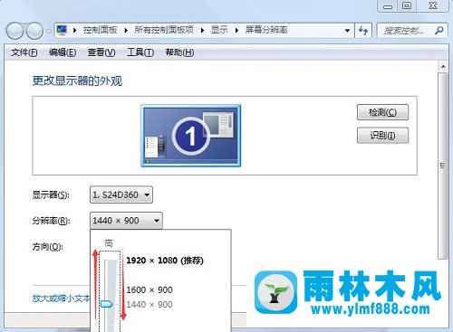The width and height of the screenshot is (453, 332).
Task: Open the 分辨率 1440 × 900 dropdown
Action: [126, 221]
